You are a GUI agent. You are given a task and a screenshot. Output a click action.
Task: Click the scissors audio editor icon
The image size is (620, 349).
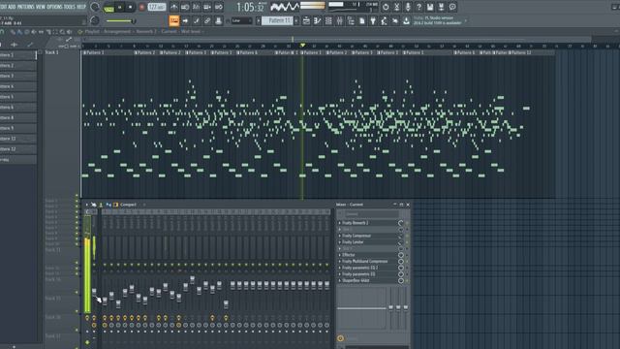pyautogui.click(x=396, y=7)
